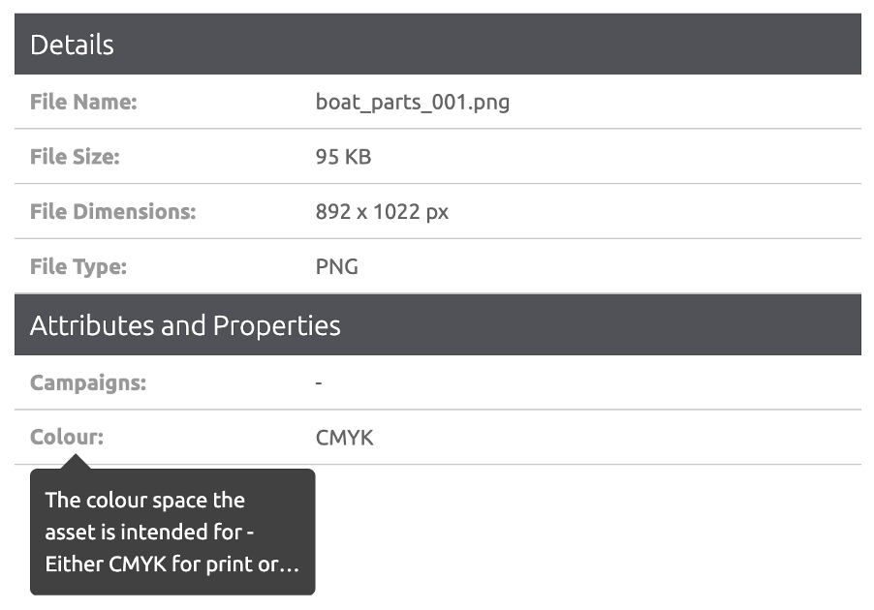Click the truncation ellipsis ending the tooltip
Viewport: 874px width, 610px height.
point(290,565)
